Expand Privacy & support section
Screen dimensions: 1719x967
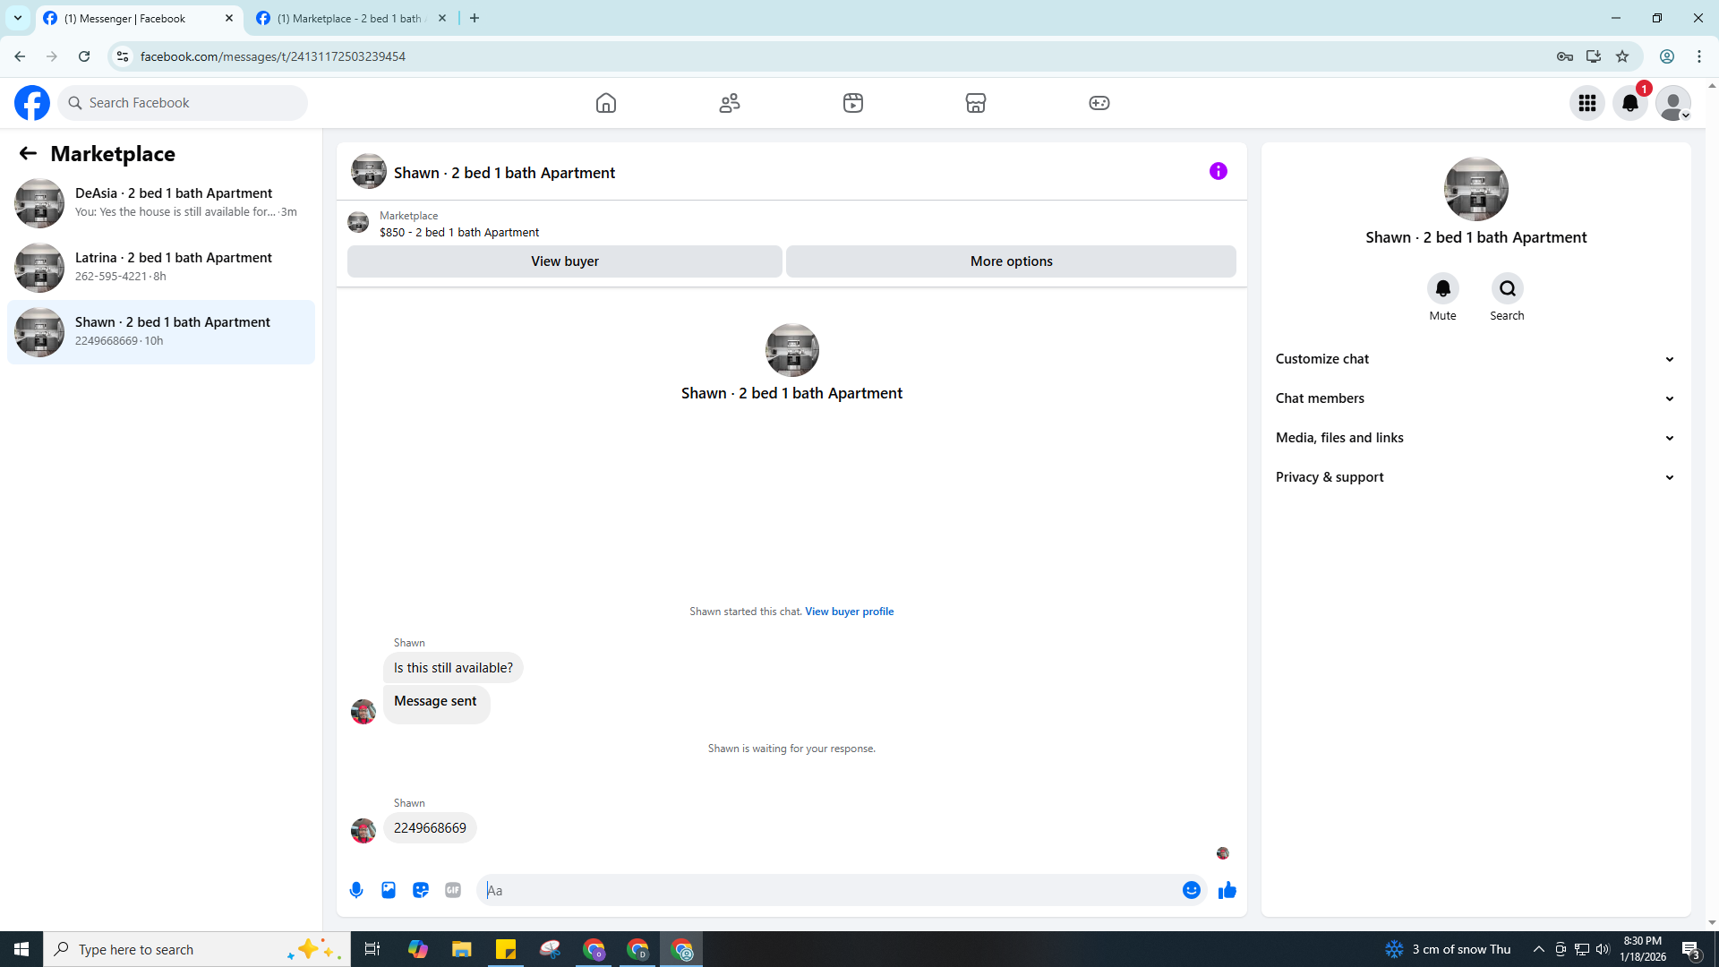(1475, 477)
